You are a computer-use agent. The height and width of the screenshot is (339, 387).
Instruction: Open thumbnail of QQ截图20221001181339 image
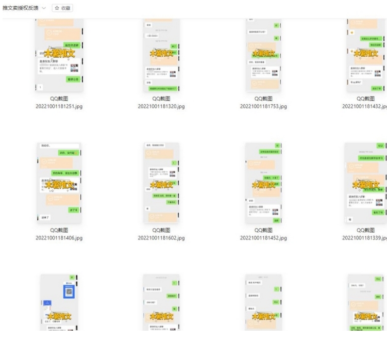pos(366,183)
